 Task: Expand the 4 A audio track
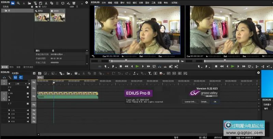click(x=10, y=121)
